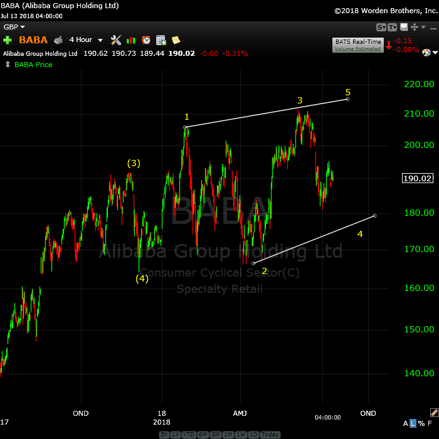Click the orange BABA ticker symbol

point(33,40)
